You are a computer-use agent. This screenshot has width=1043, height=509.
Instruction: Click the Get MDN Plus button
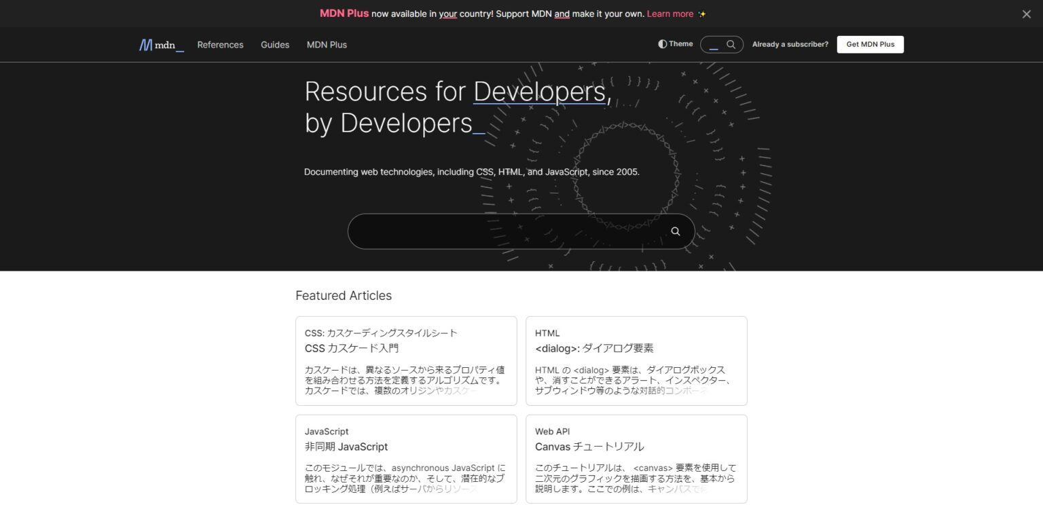tap(871, 44)
